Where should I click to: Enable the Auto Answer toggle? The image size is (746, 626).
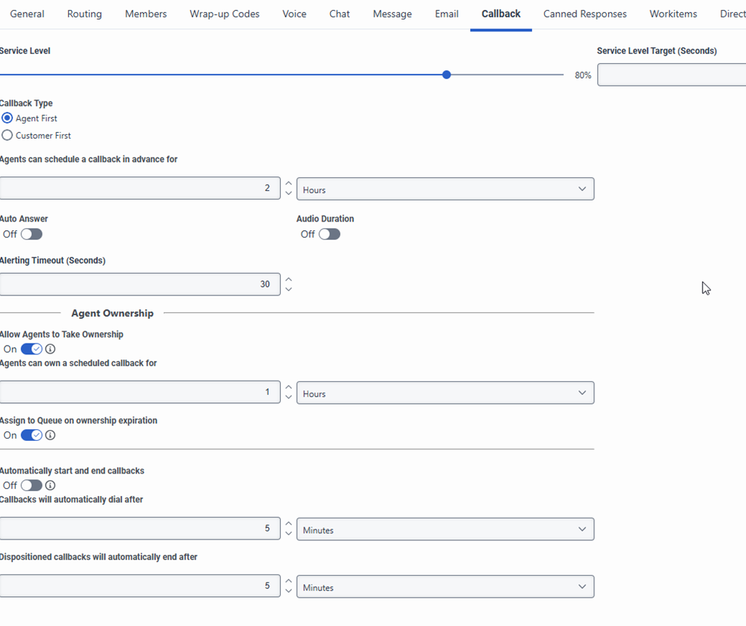(31, 234)
